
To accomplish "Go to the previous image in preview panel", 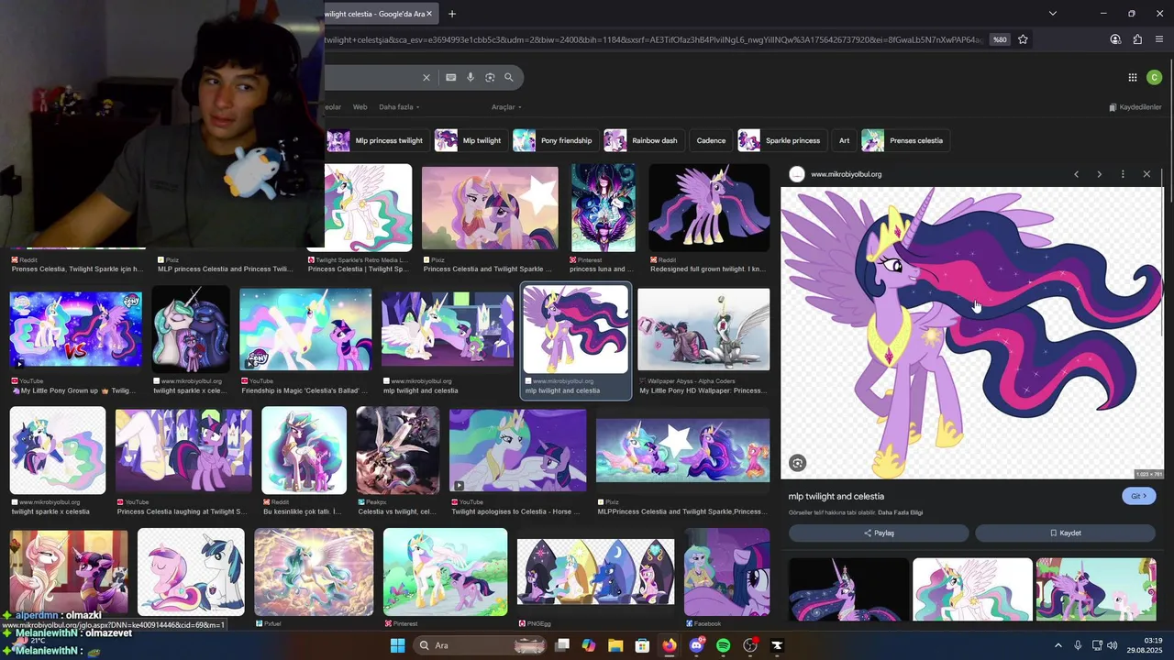I will point(1076,174).
